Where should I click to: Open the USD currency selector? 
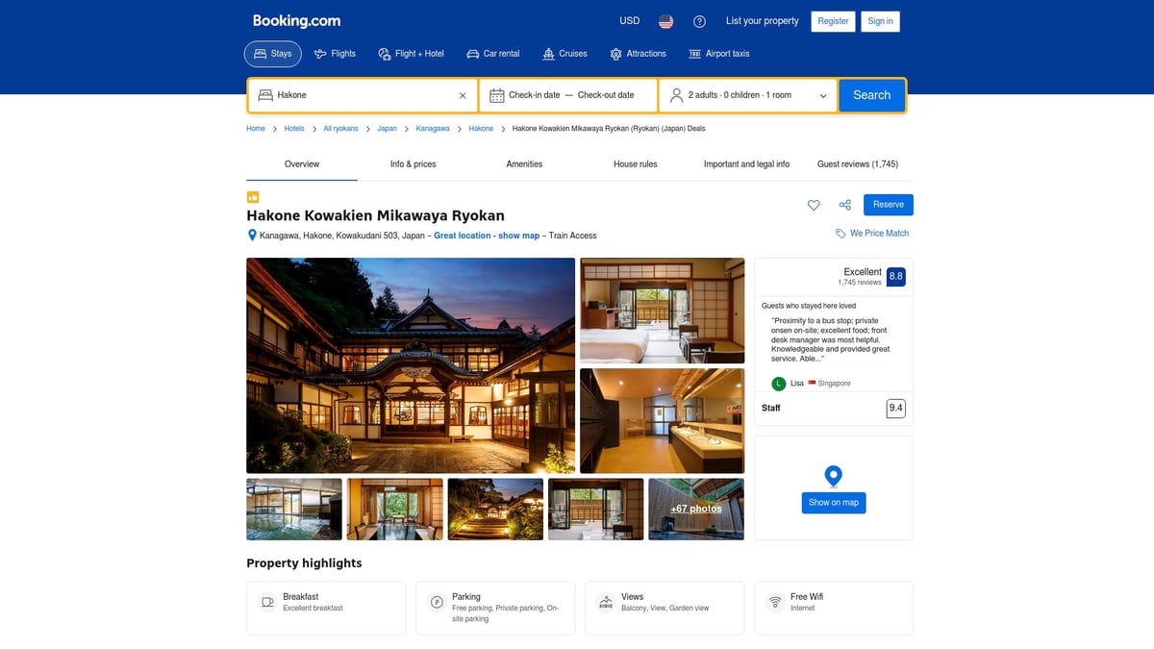(x=629, y=20)
